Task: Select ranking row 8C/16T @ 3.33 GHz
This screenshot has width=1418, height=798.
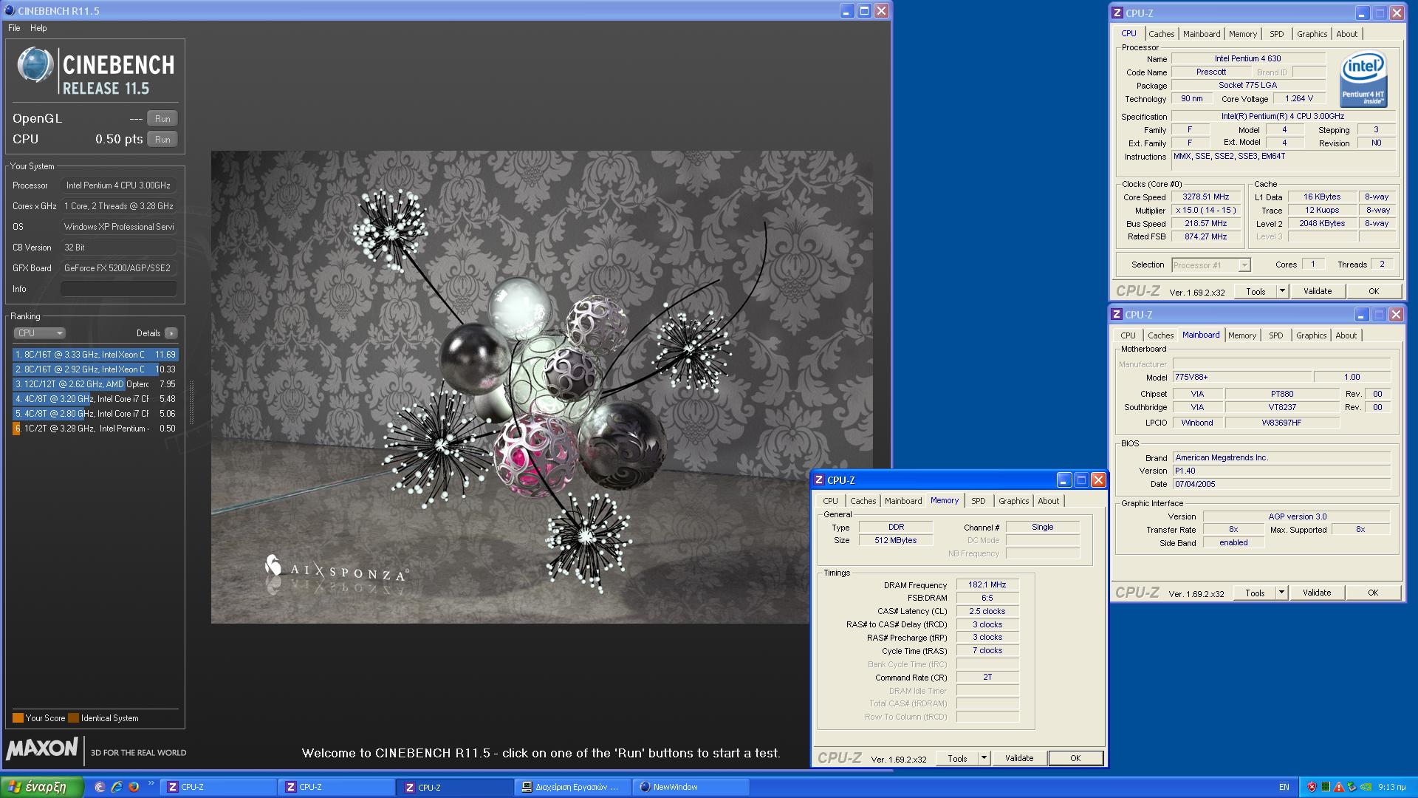Action: point(95,355)
